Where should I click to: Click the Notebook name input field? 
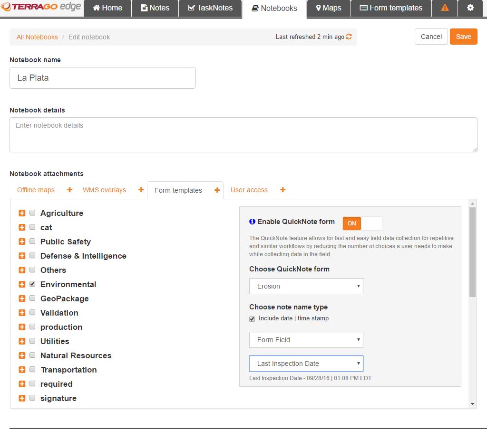tap(103, 78)
